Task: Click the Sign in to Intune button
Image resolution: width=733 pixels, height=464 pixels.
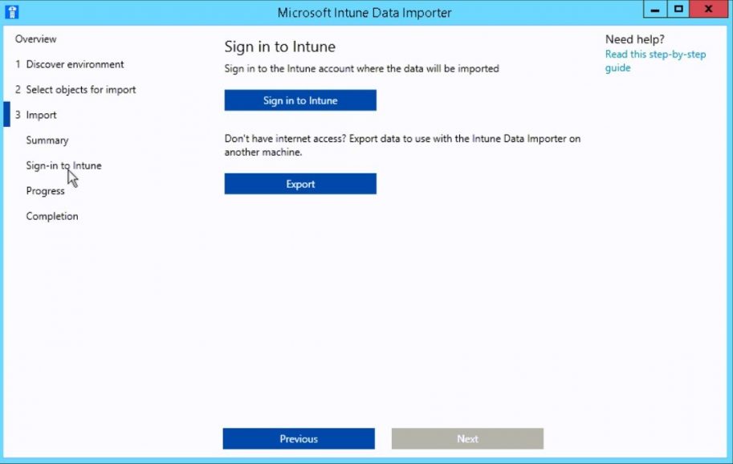Action: [x=299, y=100]
